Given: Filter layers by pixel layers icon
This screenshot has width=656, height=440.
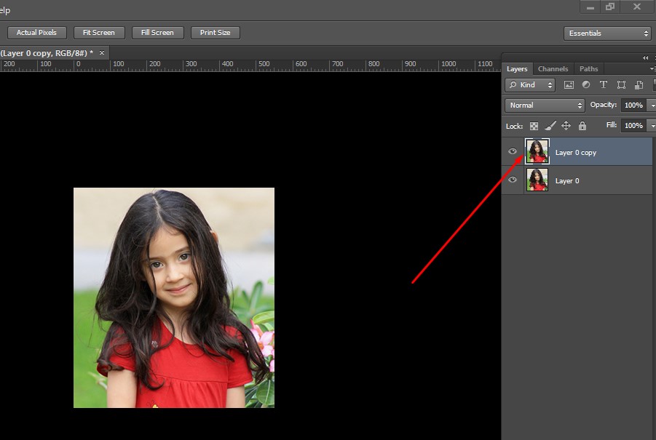Looking at the screenshot, I should (x=569, y=85).
